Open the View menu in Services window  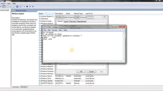click(x=9, y=4)
